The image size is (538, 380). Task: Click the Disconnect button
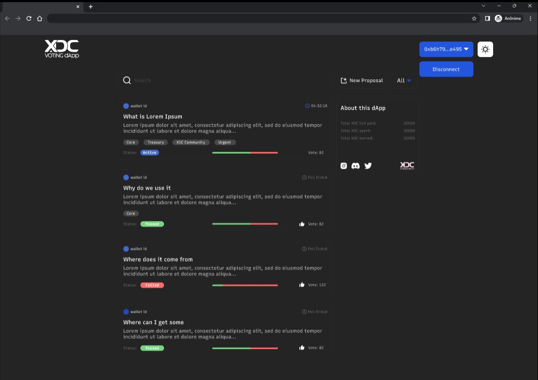(x=446, y=69)
